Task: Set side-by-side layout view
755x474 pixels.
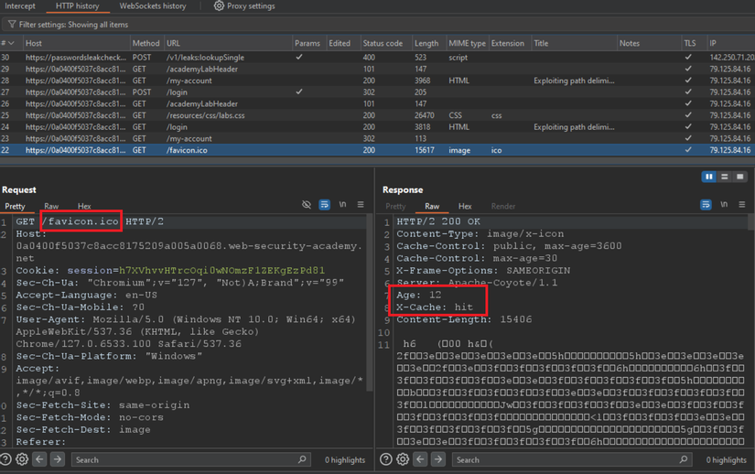Action: [x=708, y=177]
